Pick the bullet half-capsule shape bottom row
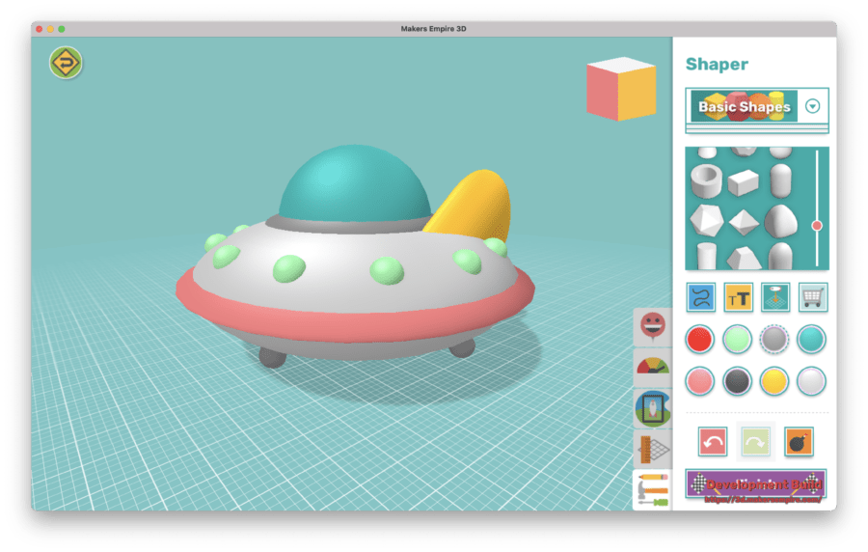868x552 pixels. pyautogui.click(x=780, y=257)
